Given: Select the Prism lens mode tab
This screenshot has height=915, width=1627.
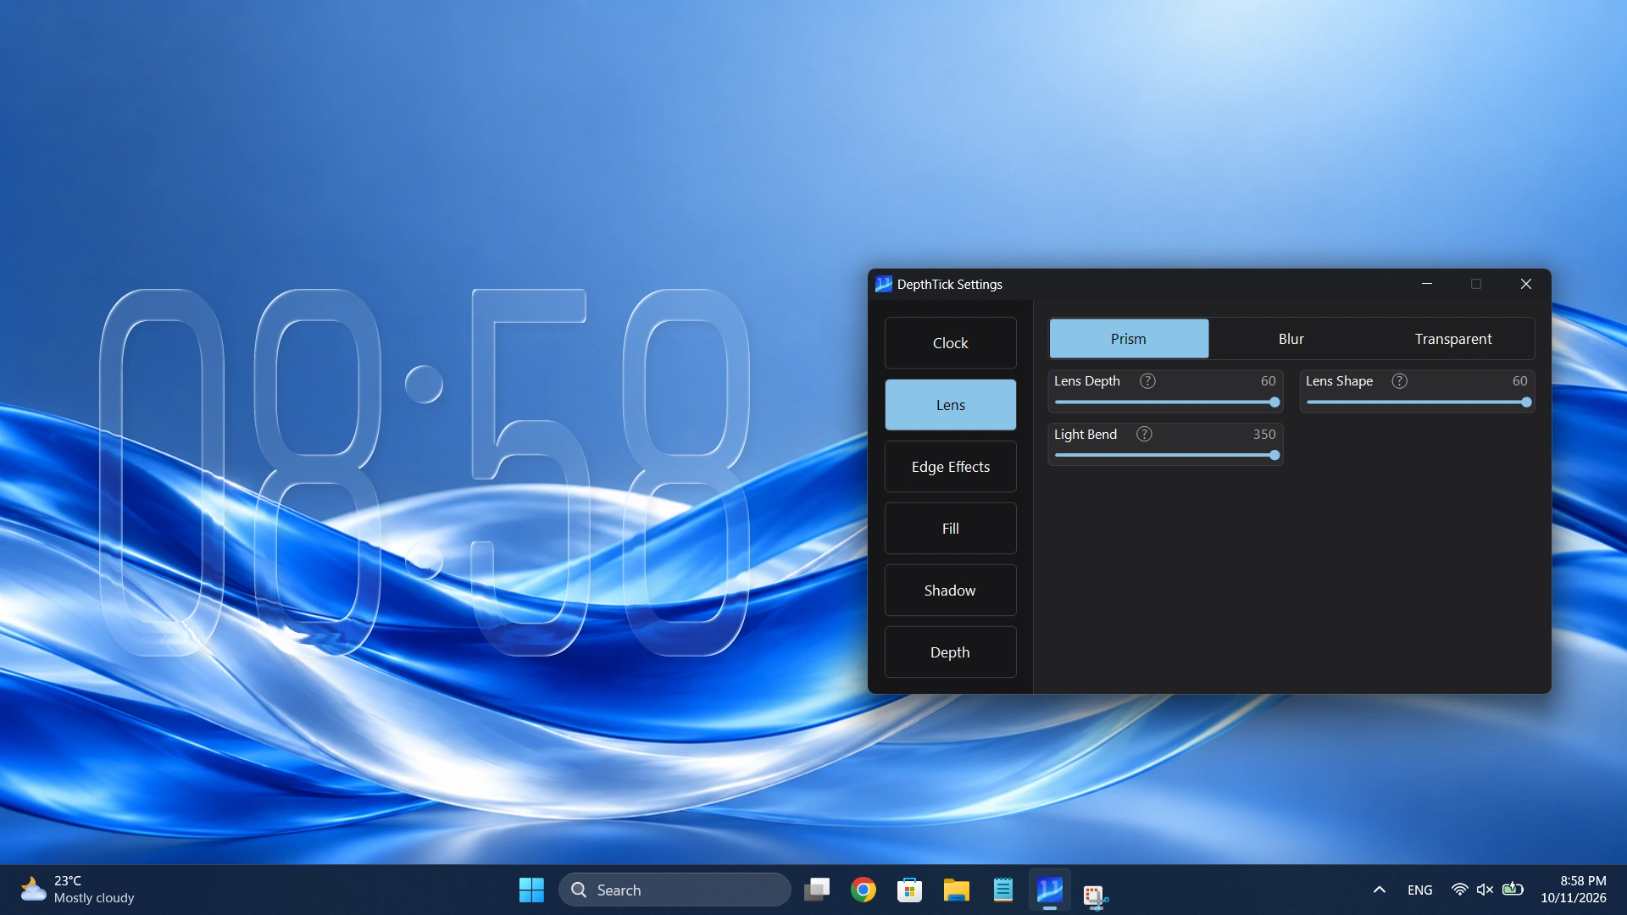Looking at the screenshot, I should 1129,339.
